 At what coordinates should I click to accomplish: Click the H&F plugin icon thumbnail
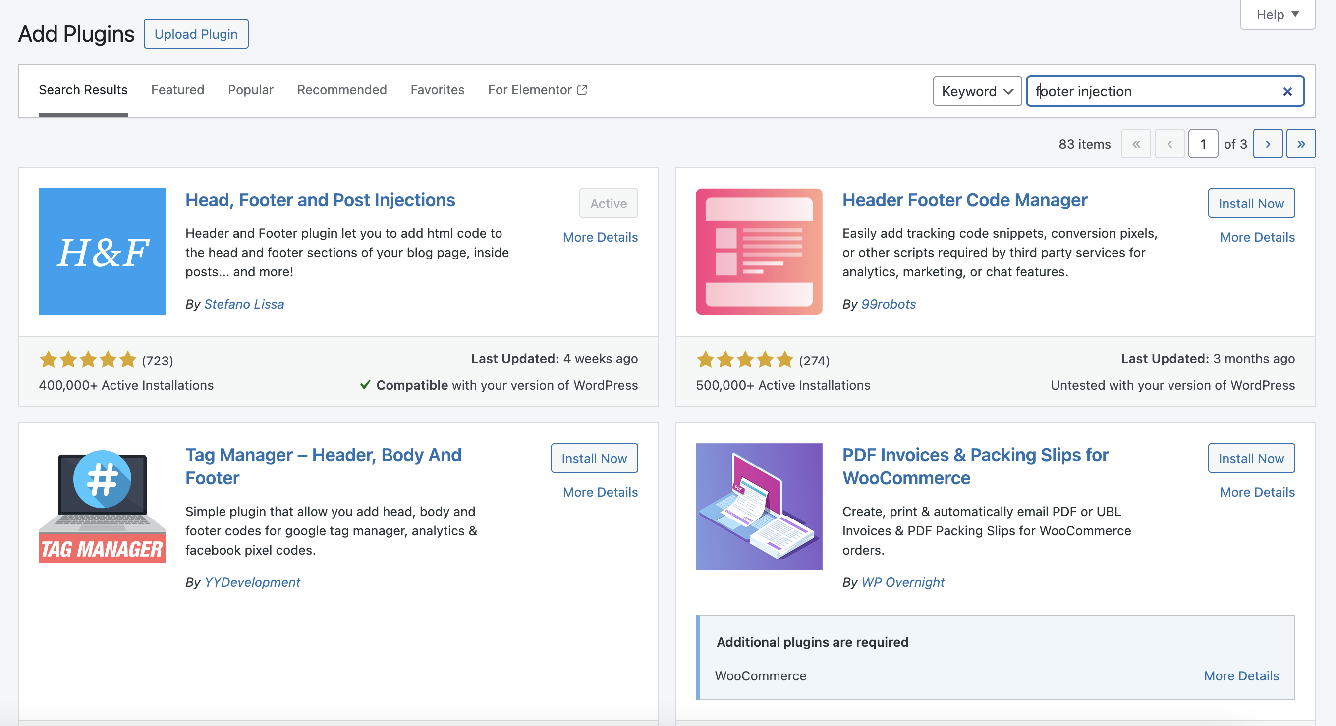102,252
